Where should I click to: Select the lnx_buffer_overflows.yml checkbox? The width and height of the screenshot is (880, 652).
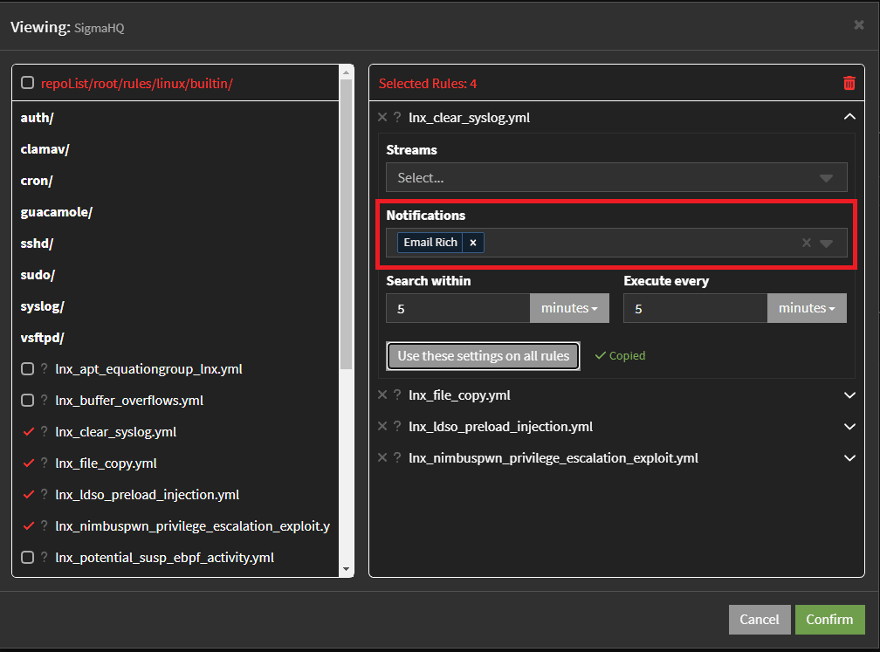[27, 401]
